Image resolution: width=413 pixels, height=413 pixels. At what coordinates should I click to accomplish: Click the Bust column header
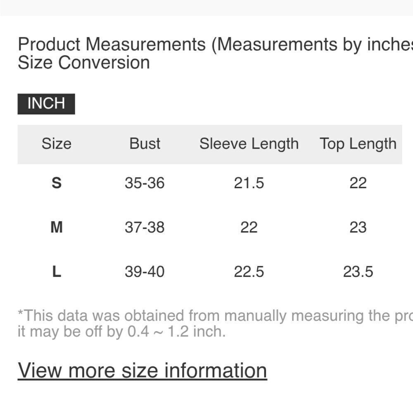click(145, 144)
